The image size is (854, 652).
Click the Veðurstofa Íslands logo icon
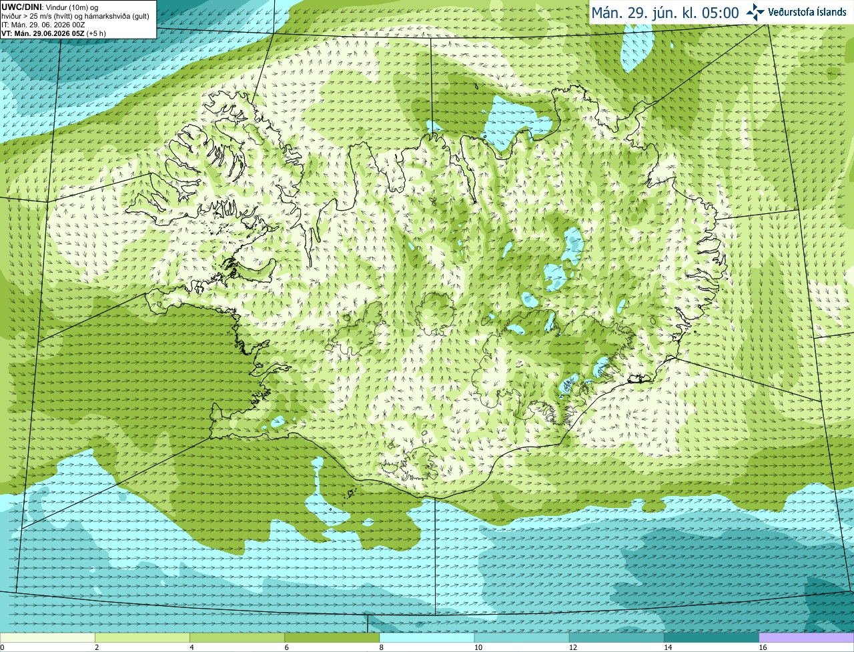(x=755, y=12)
